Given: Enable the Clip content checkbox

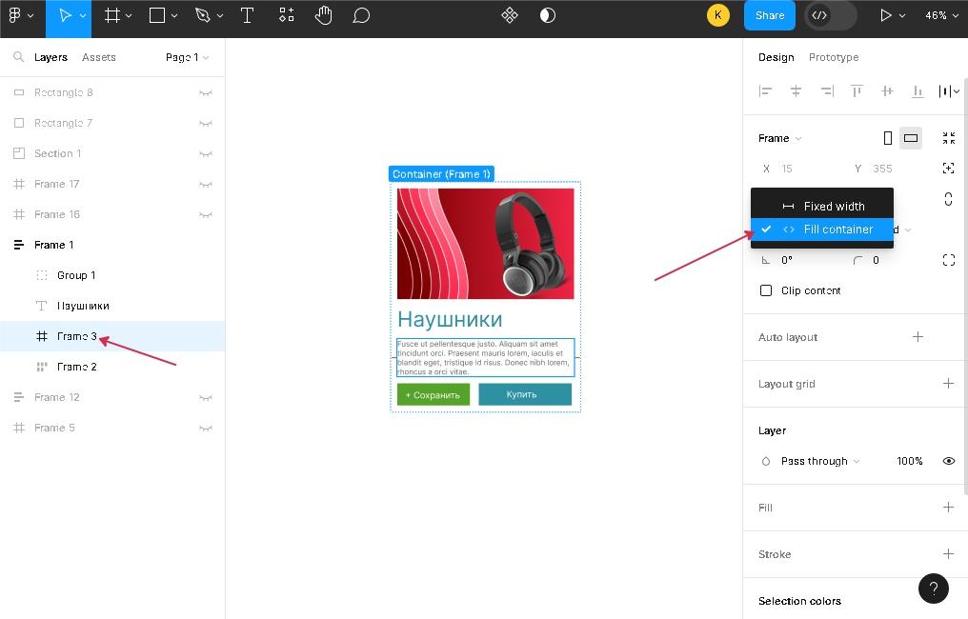Looking at the screenshot, I should [x=766, y=290].
